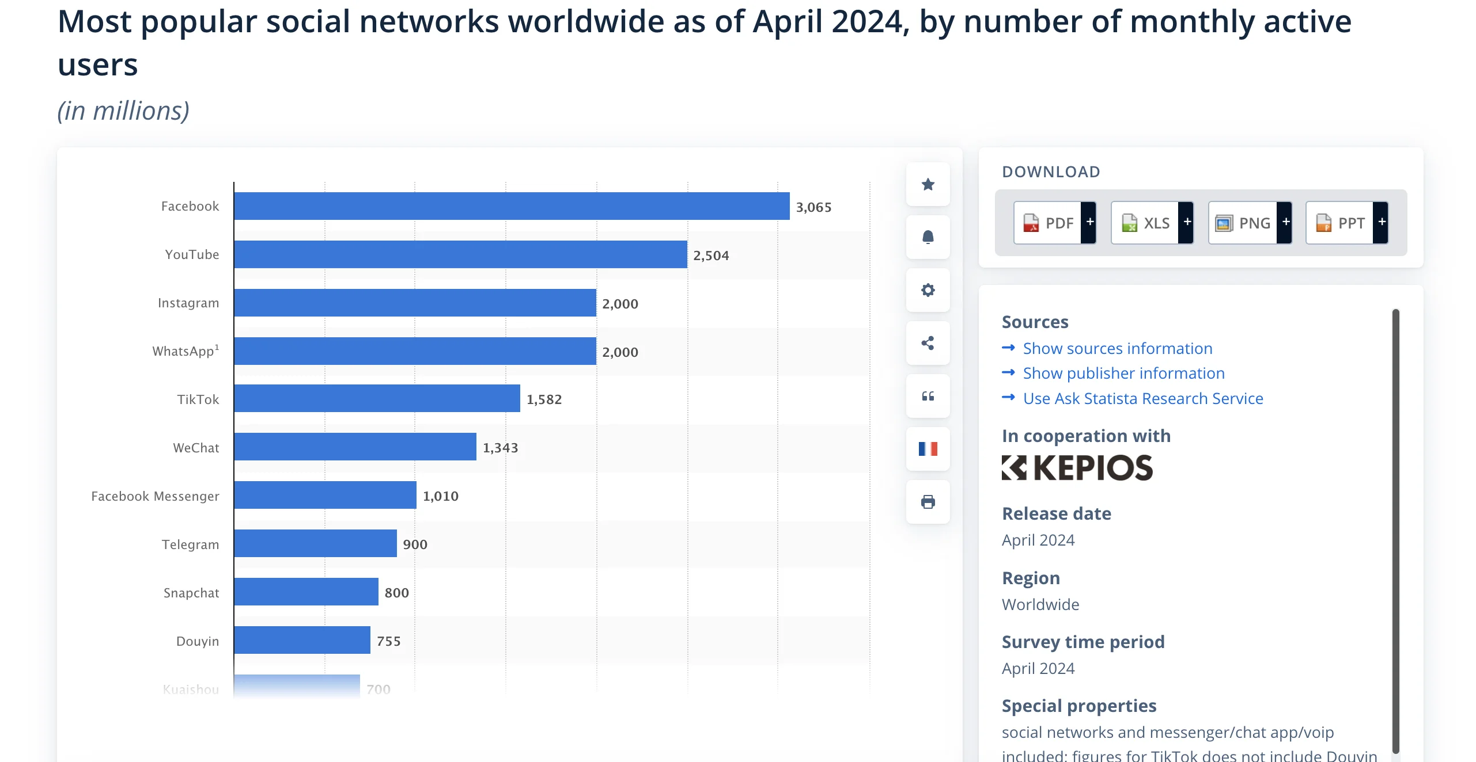Click the French flag language icon
1476x762 pixels.
pos(928,449)
